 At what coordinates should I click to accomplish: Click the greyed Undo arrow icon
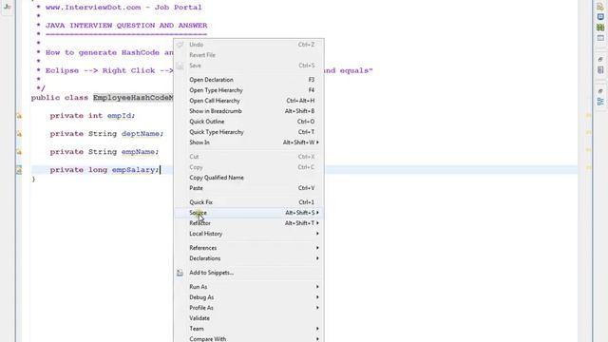pyautogui.click(x=180, y=45)
